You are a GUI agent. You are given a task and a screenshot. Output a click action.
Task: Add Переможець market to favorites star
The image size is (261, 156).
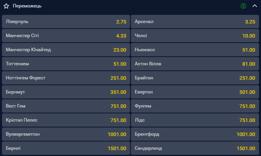pos(6,6)
